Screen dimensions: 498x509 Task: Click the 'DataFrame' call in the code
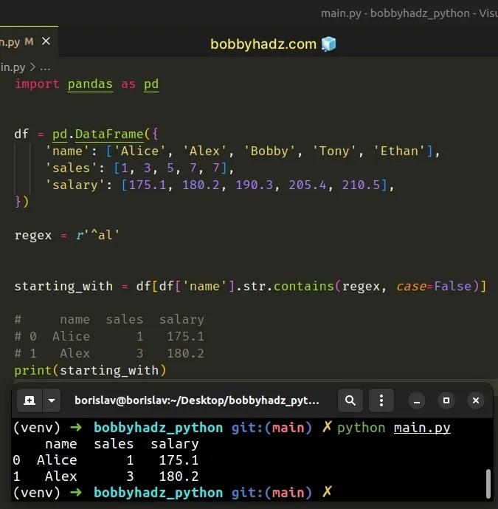click(109, 134)
